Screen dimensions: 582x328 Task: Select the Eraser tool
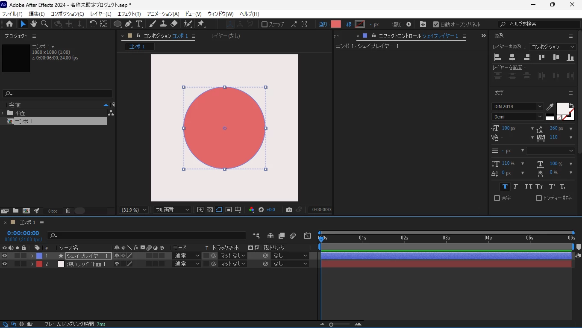click(x=174, y=24)
